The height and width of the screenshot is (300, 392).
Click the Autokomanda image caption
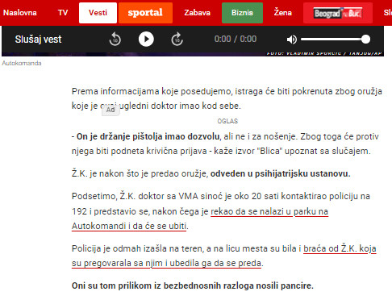pyautogui.click(x=22, y=63)
